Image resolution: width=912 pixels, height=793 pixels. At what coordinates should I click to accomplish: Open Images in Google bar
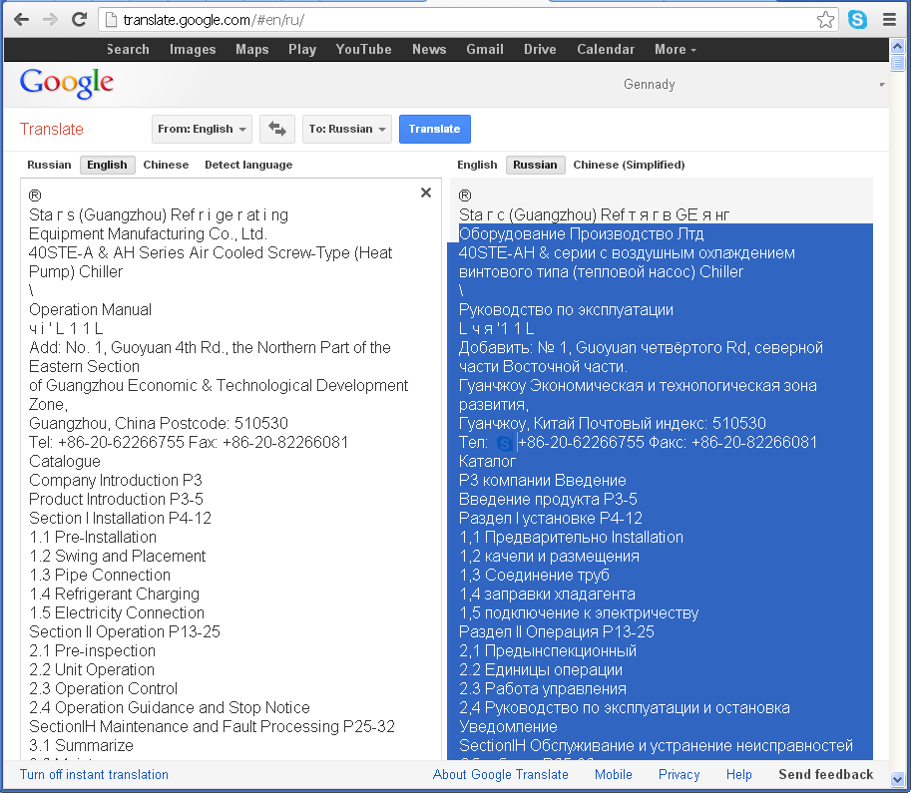(193, 50)
